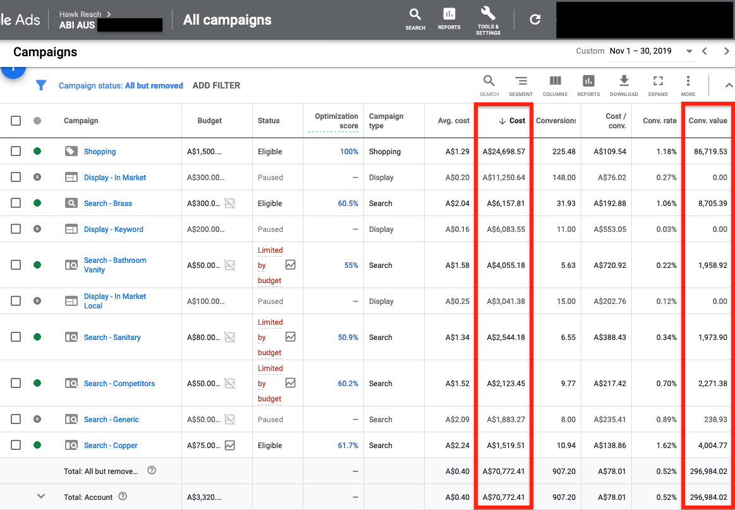Viewport: 735px width, 510px height.
Task: Open the date range dropdown
Action: [x=689, y=51]
